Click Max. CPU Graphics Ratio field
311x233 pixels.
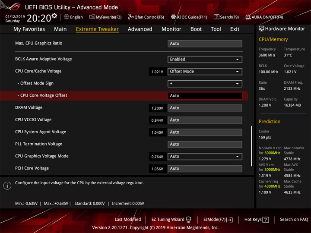pos(205,44)
